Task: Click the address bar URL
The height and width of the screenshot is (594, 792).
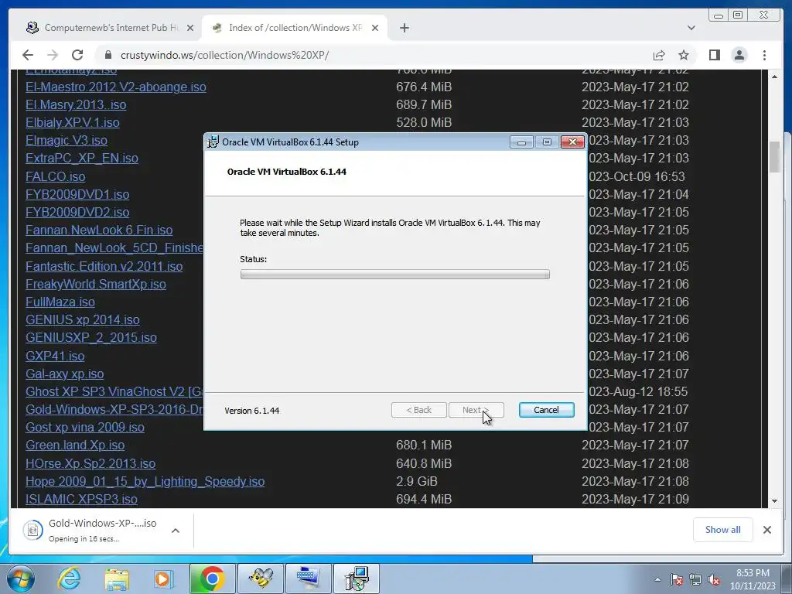Action: point(225,55)
